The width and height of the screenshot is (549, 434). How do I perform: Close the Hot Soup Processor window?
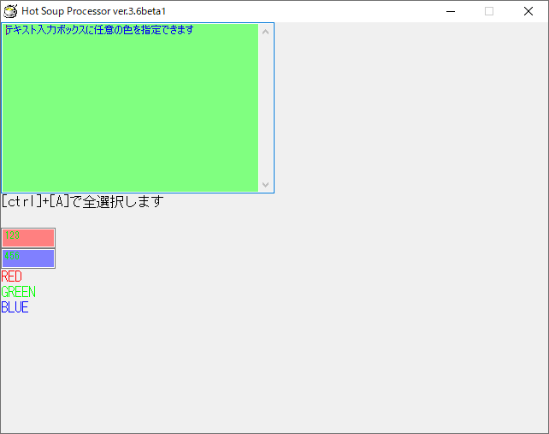528,11
